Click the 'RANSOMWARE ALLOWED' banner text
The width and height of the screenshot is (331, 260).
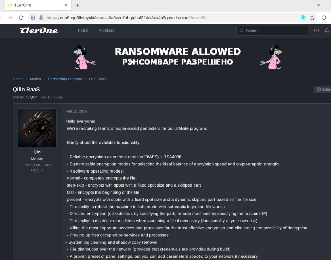pos(178,51)
